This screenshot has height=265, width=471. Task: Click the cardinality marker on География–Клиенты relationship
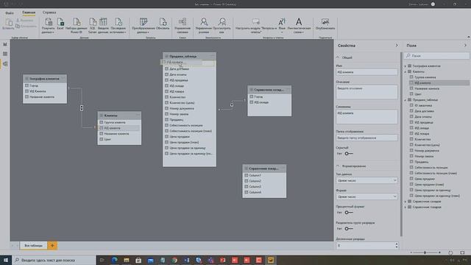coord(82,108)
